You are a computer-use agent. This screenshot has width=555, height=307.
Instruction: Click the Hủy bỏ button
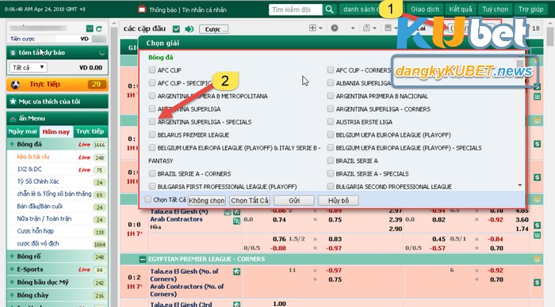pos(339,201)
